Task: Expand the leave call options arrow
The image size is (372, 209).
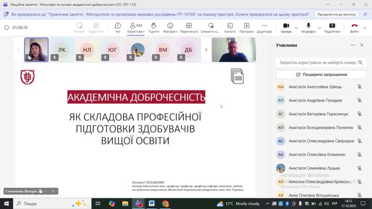Action: pyautogui.click(x=365, y=27)
